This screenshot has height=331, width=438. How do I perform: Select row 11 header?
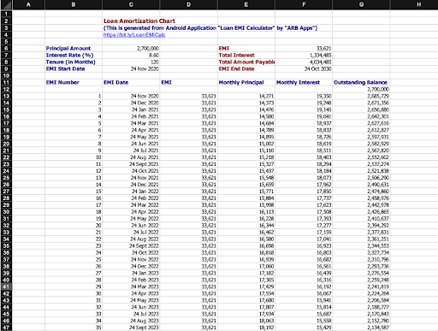point(6,83)
